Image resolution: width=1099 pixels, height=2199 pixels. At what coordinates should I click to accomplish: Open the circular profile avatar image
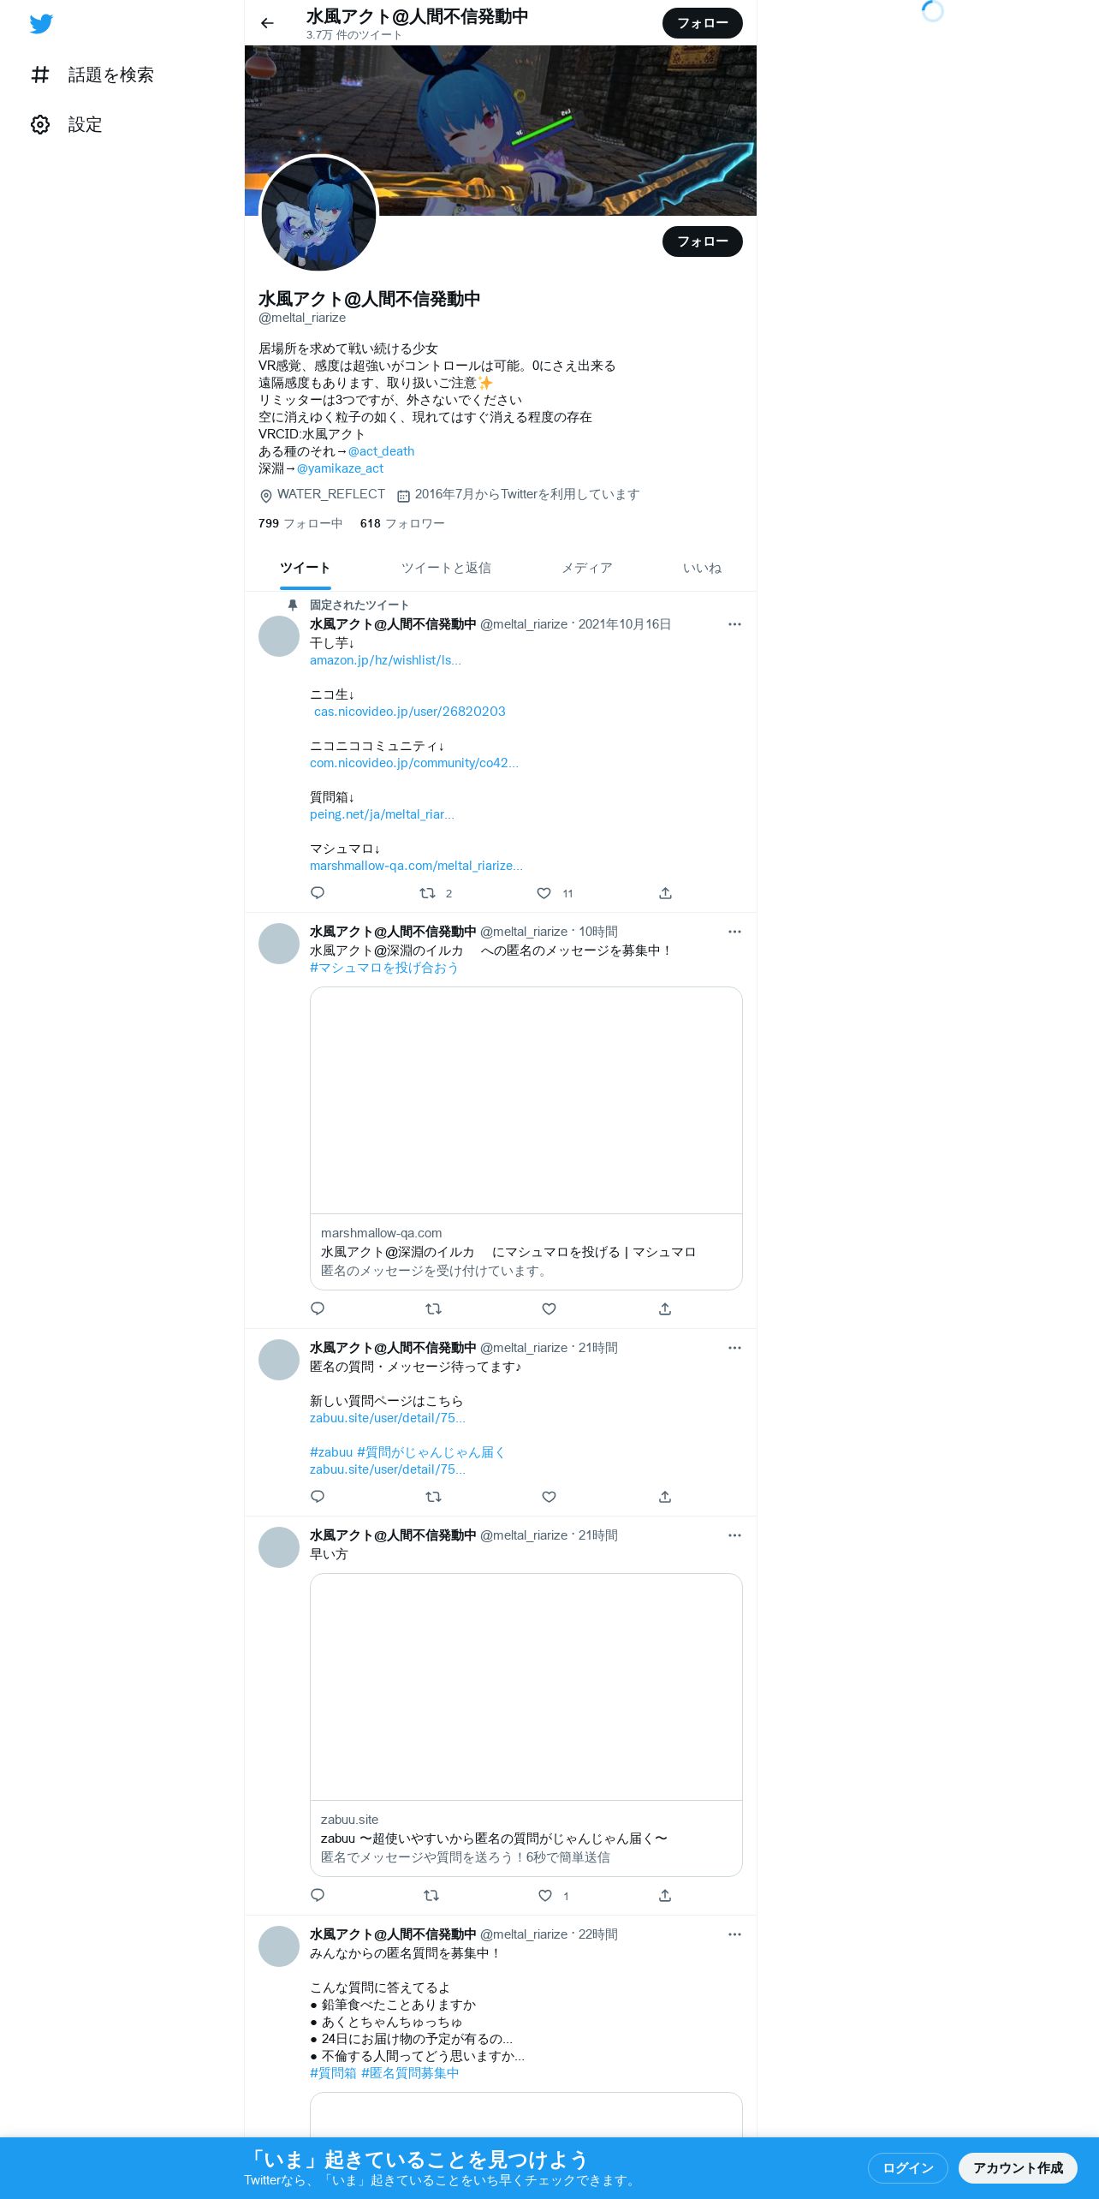pyautogui.click(x=318, y=214)
